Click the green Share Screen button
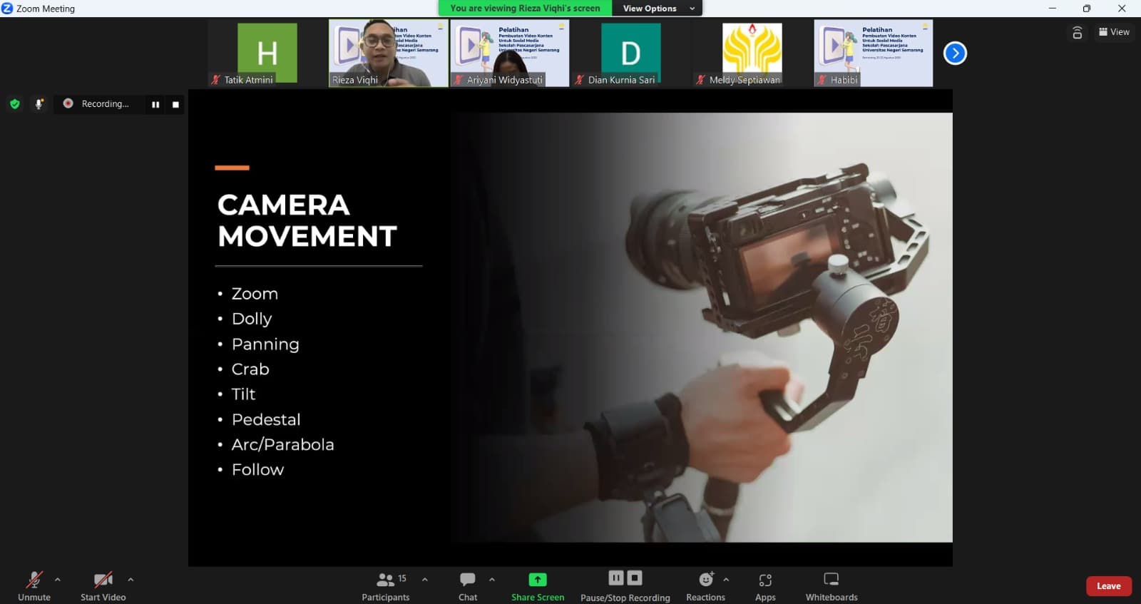Image resolution: width=1141 pixels, height=604 pixels. pyautogui.click(x=538, y=586)
